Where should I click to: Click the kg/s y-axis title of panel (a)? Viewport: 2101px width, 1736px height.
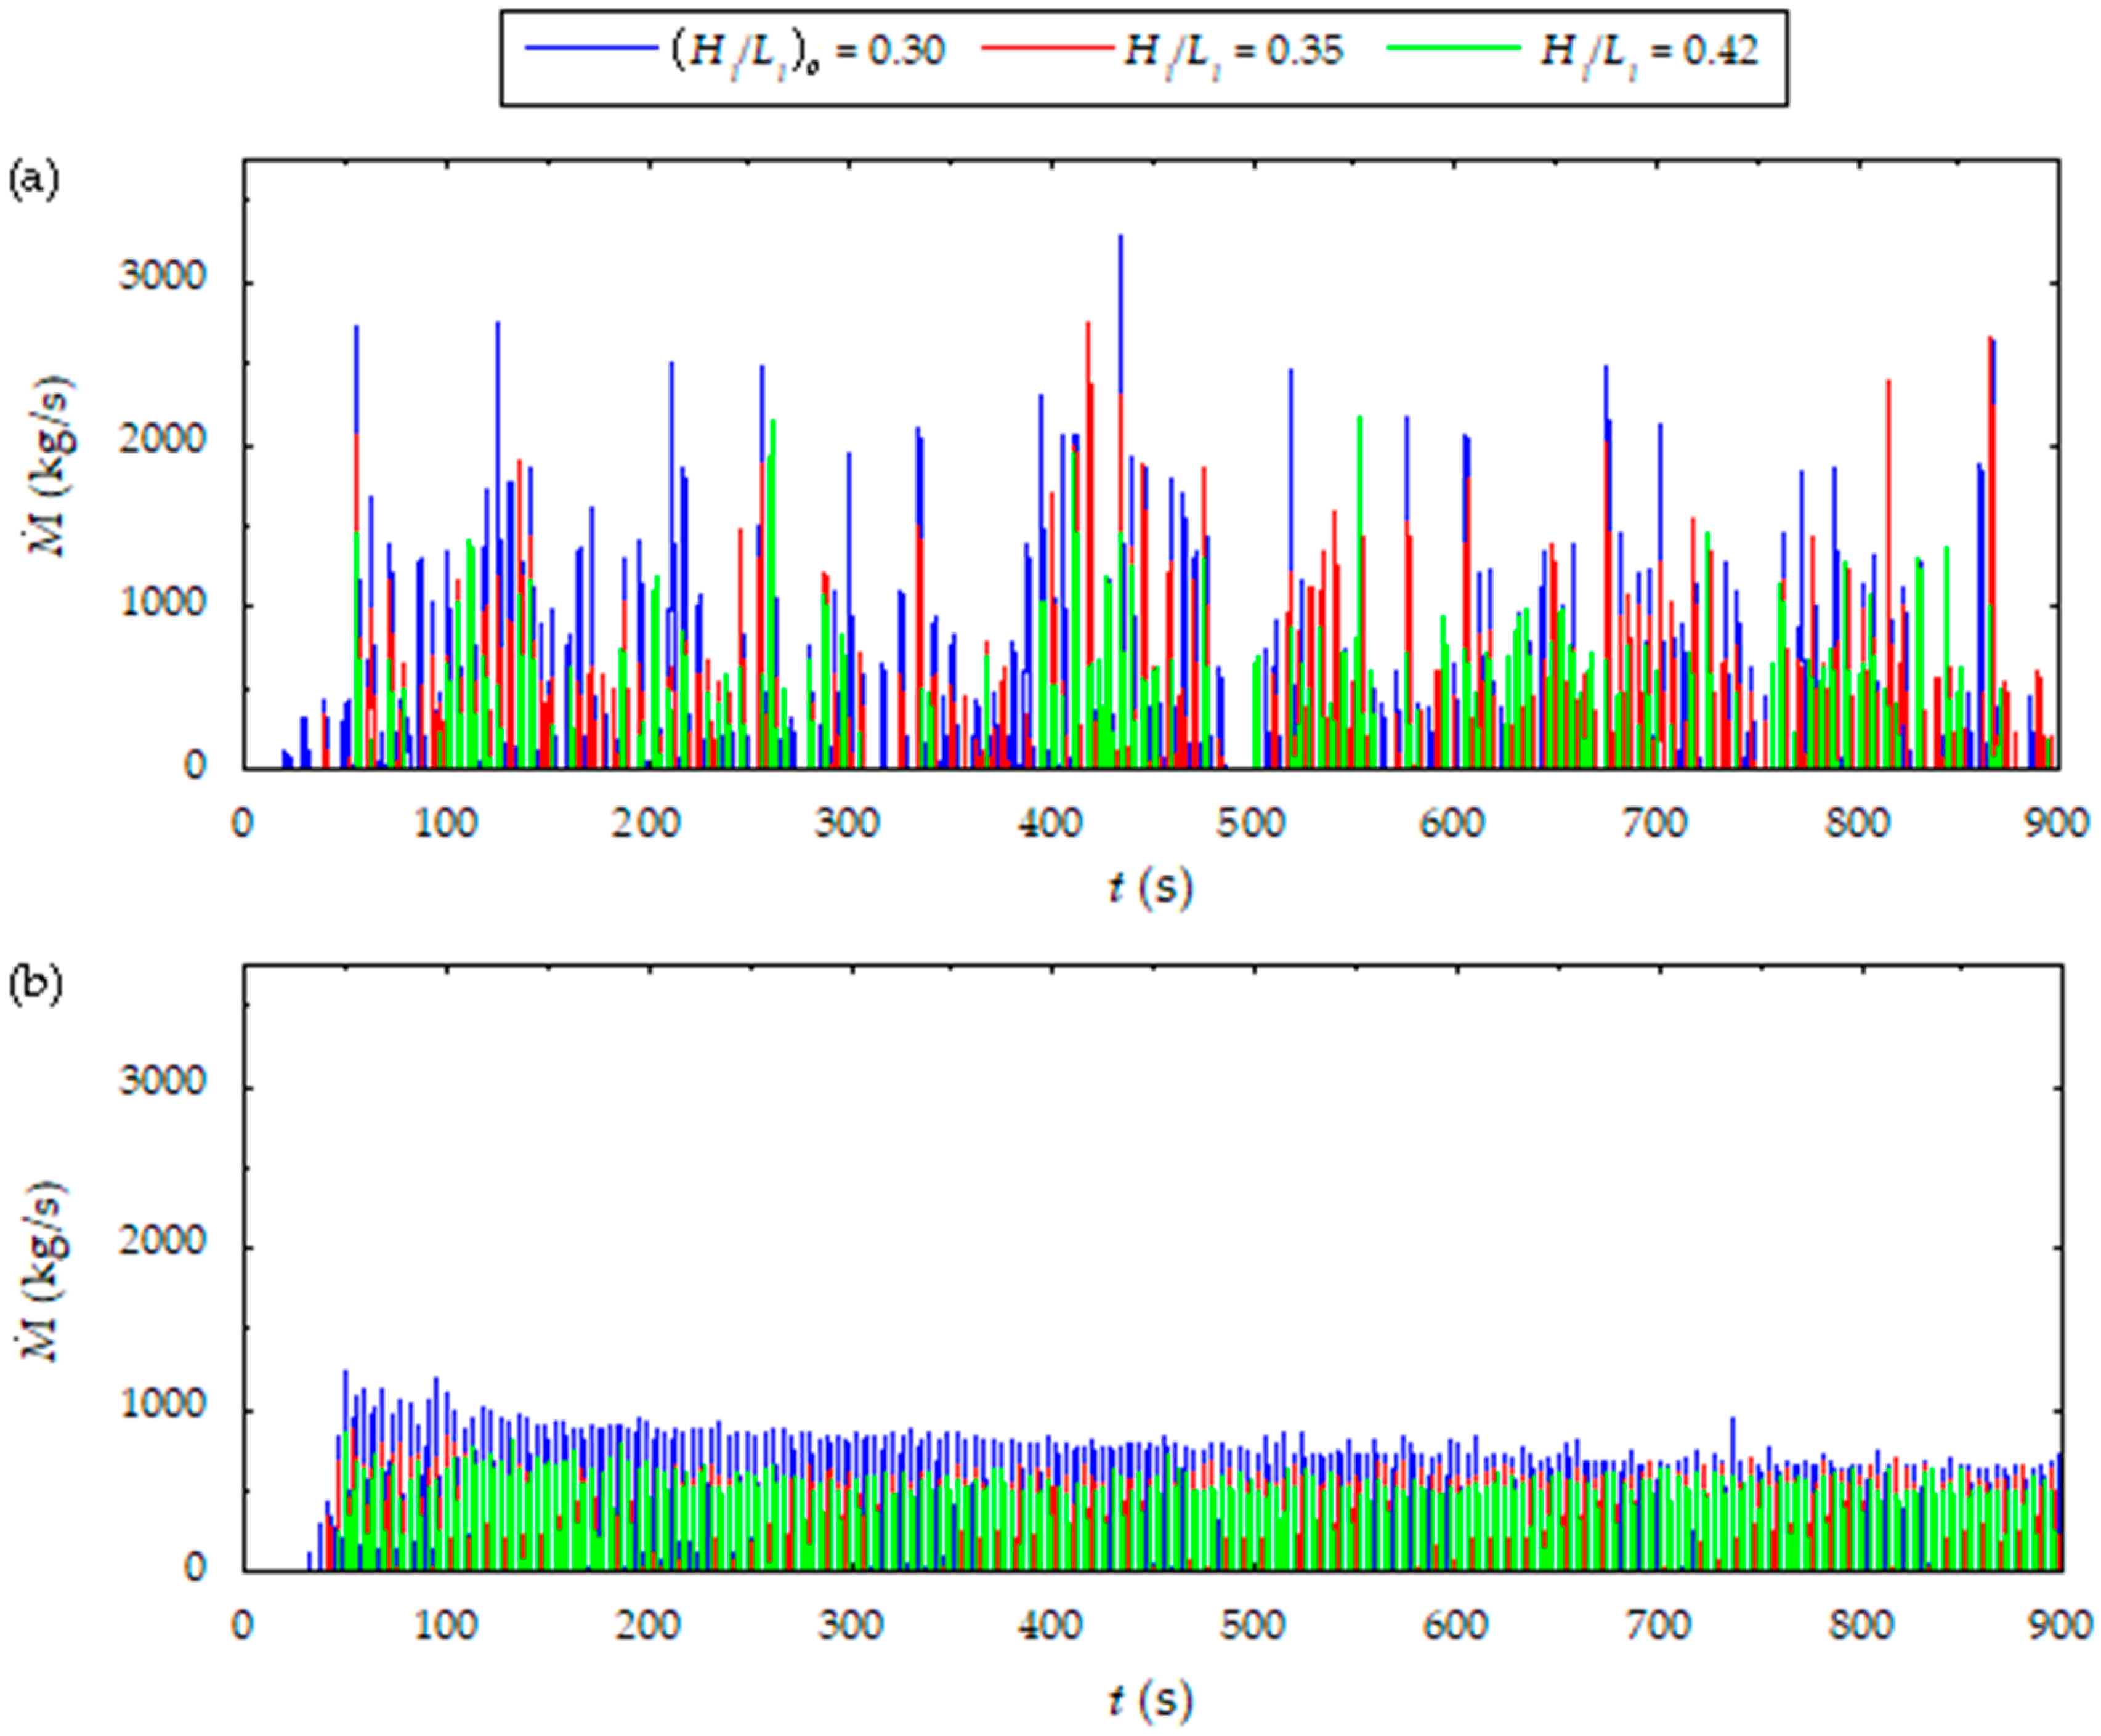(x=48, y=465)
